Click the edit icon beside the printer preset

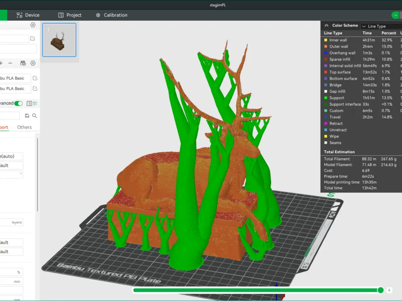point(33,39)
